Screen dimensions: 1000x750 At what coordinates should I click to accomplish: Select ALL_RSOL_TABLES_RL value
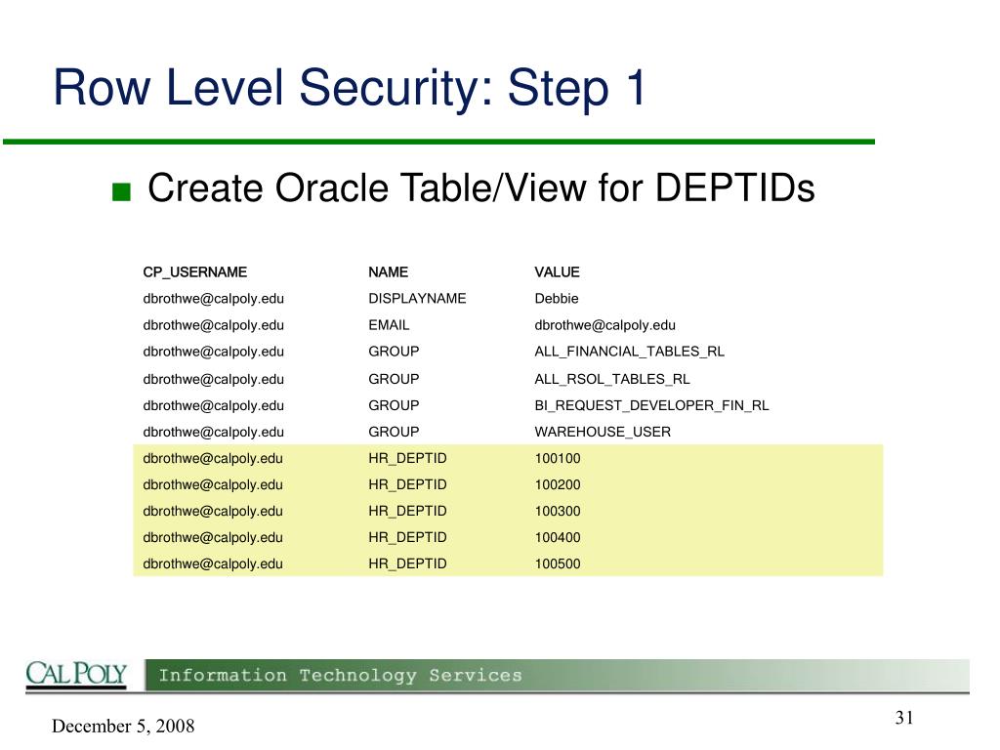[x=612, y=380]
